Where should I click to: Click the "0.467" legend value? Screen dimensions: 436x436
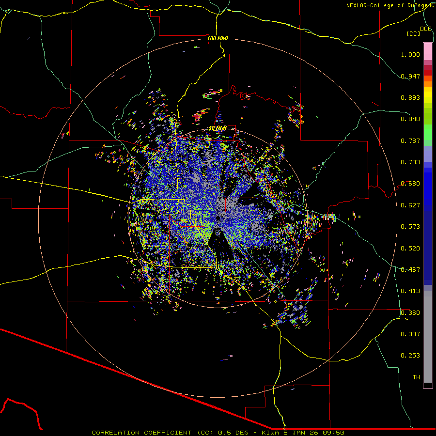click(x=410, y=270)
